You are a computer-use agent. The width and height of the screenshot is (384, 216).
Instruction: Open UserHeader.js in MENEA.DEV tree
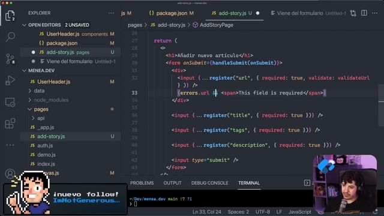click(71, 82)
